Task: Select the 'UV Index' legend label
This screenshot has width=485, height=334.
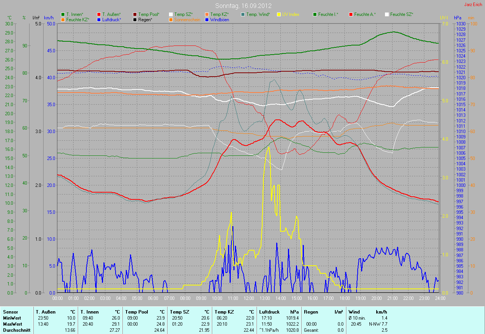Action: 291,14
